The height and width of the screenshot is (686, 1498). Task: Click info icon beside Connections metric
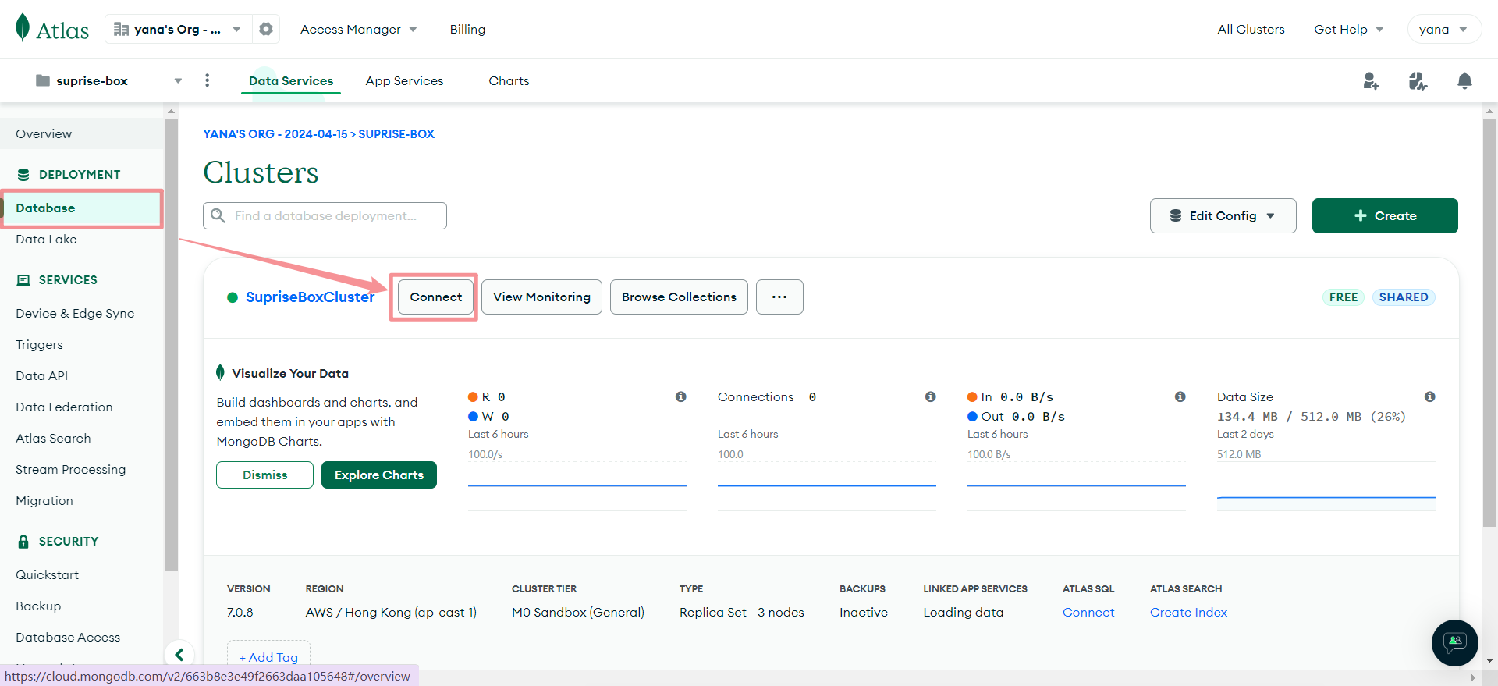pos(930,396)
